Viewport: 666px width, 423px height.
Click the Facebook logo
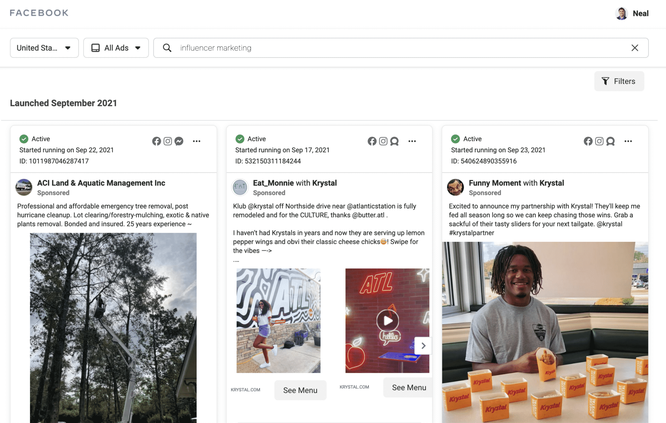pyautogui.click(x=39, y=13)
